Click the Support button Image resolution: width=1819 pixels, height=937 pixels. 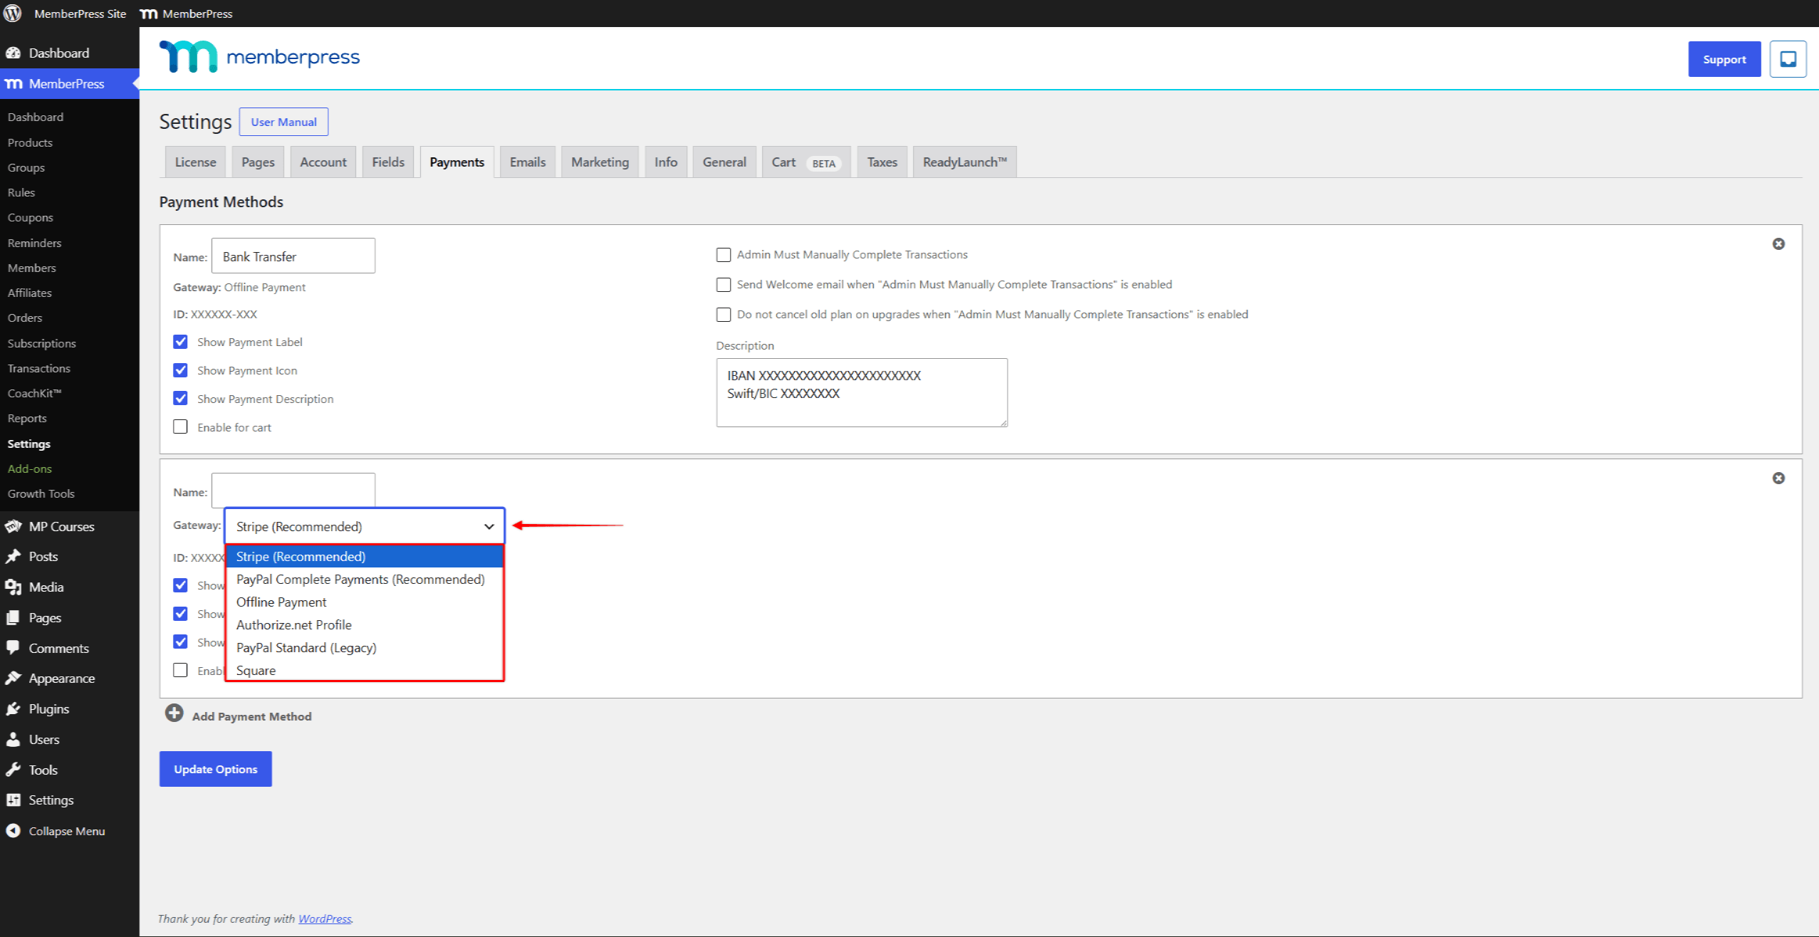(x=1724, y=59)
